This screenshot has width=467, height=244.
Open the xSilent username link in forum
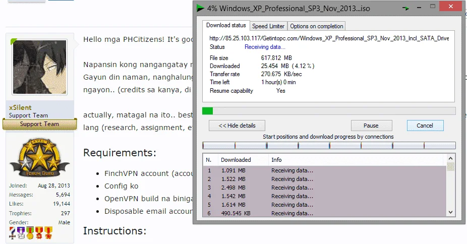pyautogui.click(x=20, y=107)
